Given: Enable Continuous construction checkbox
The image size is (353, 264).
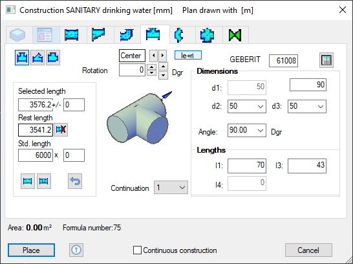Looking at the screenshot, I should coord(137,250).
